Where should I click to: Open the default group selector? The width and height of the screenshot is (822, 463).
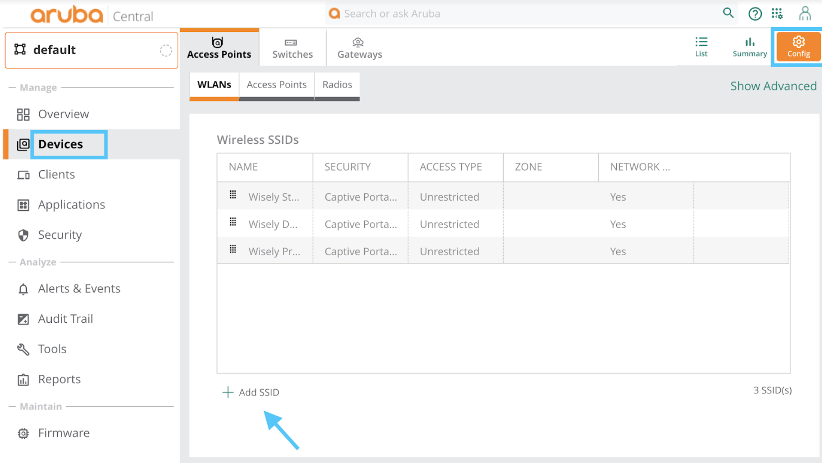(91, 50)
